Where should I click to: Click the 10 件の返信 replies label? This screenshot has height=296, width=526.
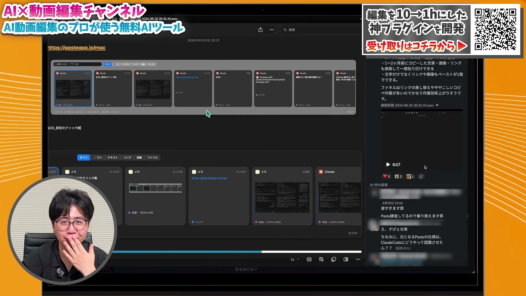pos(379,185)
